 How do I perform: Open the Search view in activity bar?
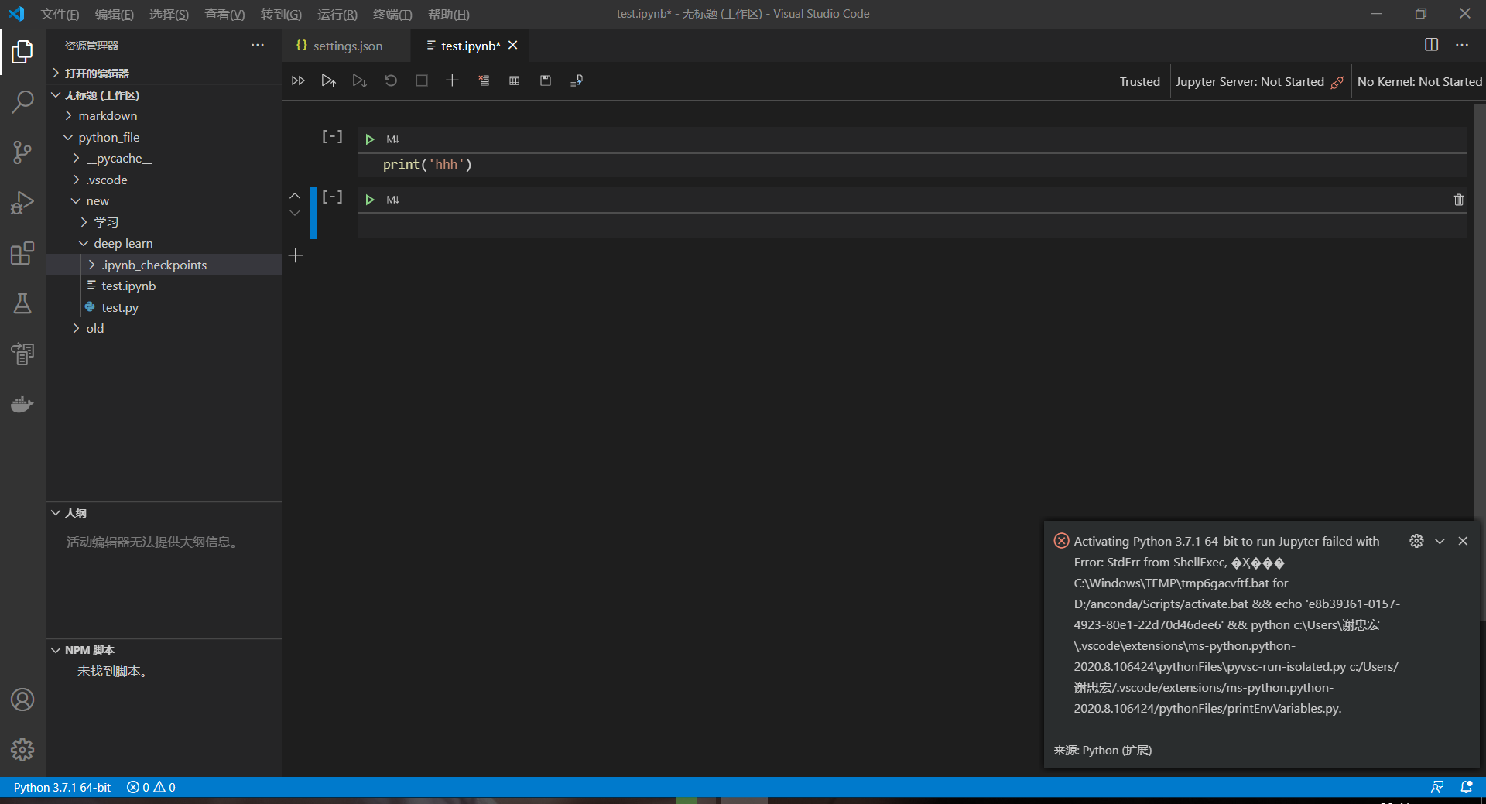[x=22, y=101]
